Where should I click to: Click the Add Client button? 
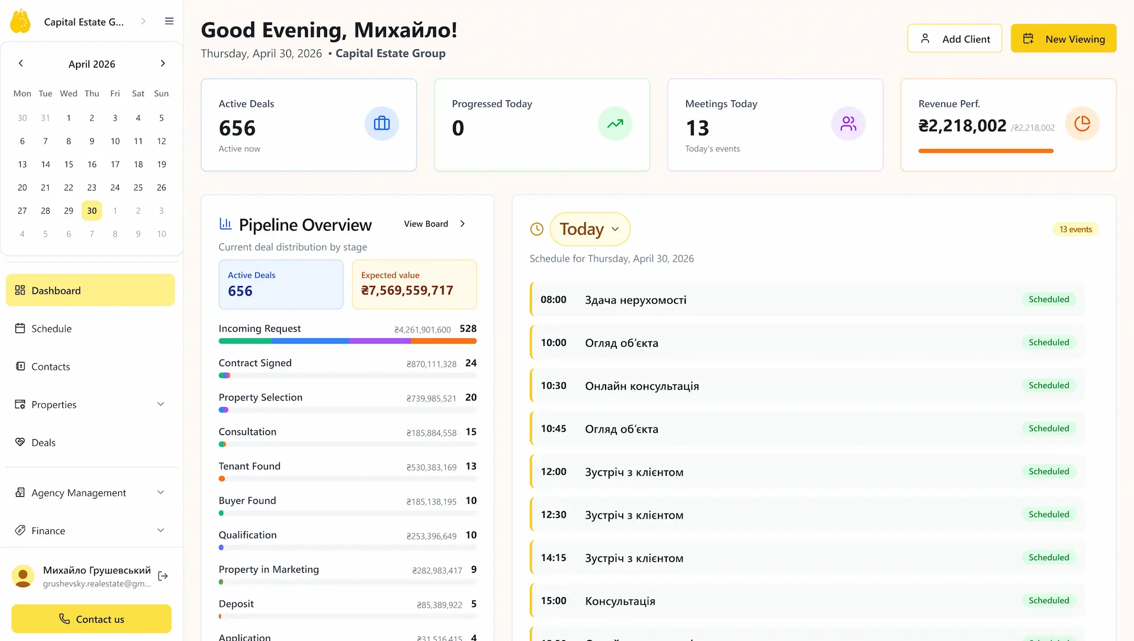click(x=954, y=39)
